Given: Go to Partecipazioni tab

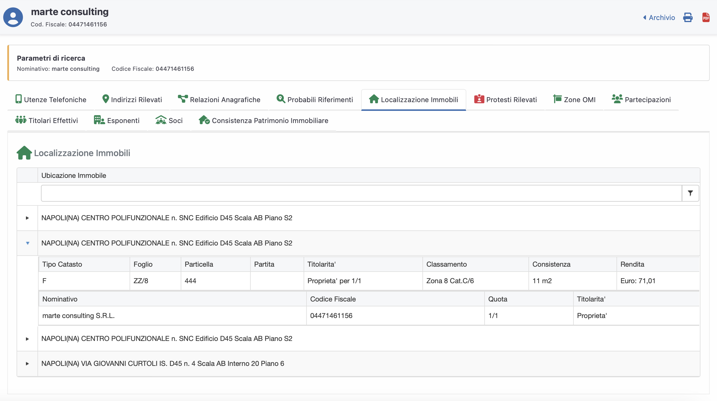Looking at the screenshot, I should (641, 100).
